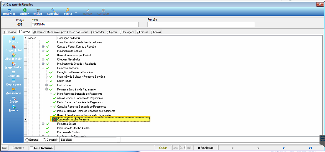This screenshot has width=325, height=152.
Task: Click the abc status bar indicator
Action: pos(175,148)
